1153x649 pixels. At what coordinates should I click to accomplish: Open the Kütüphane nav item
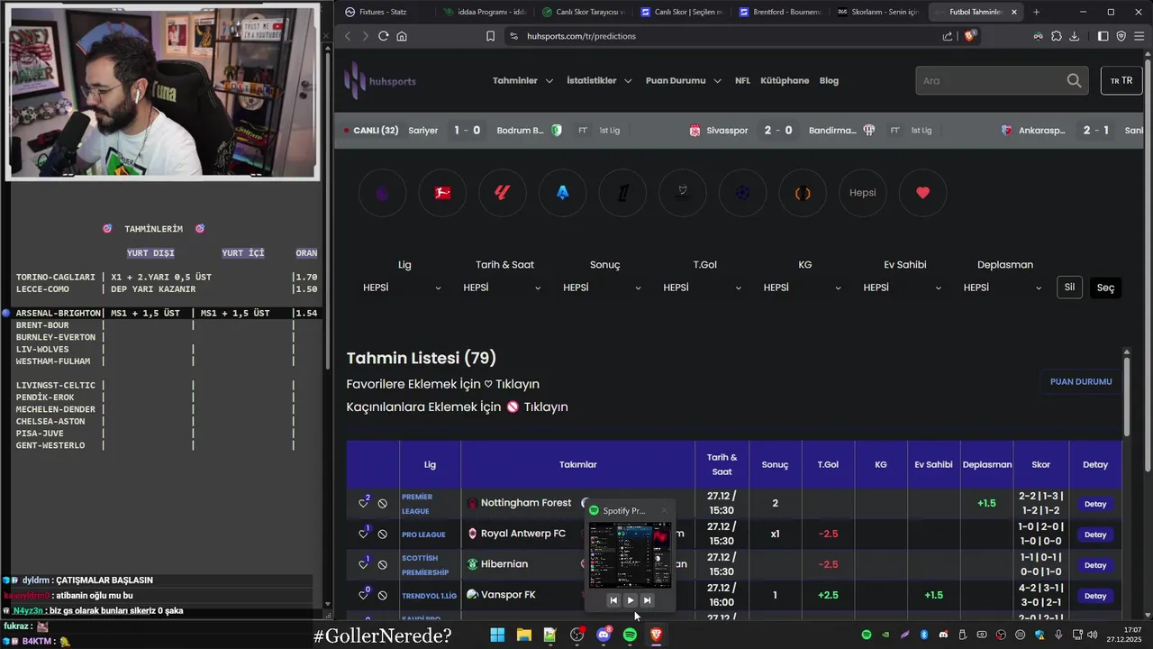pyautogui.click(x=785, y=80)
